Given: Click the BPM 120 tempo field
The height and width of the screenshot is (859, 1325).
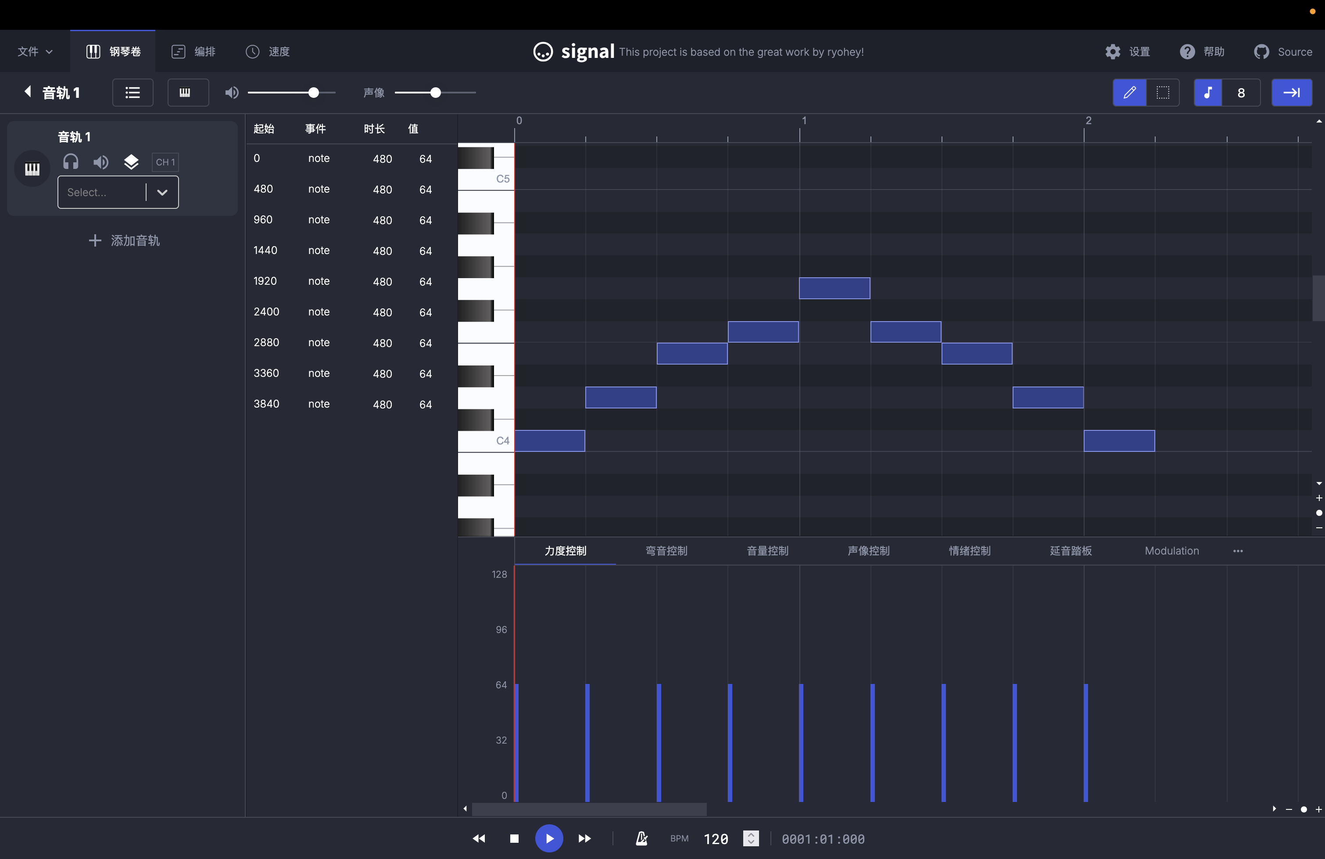Looking at the screenshot, I should pos(716,838).
